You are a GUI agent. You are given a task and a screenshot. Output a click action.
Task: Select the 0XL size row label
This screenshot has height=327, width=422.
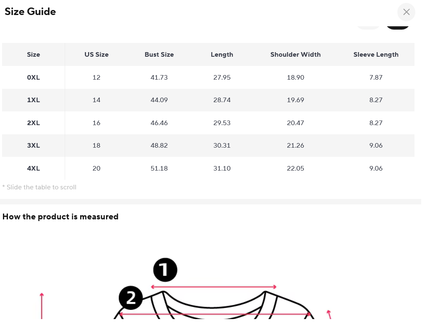tap(33, 78)
